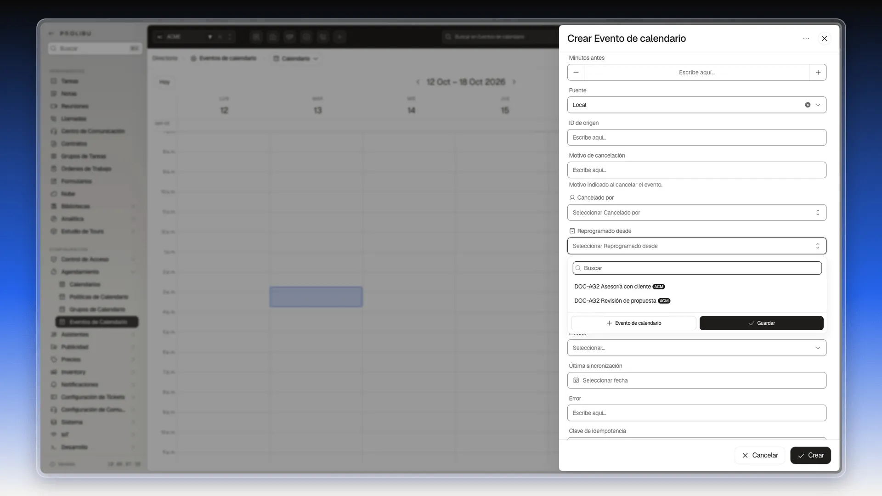The width and height of the screenshot is (882, 496).
Task: Open Centro de Comunicación in sidebar
Action: [x=93, y=131]
